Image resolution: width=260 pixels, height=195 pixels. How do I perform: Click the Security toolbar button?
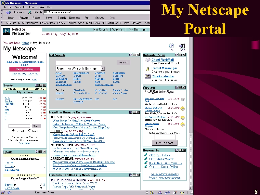pos(99,18)
